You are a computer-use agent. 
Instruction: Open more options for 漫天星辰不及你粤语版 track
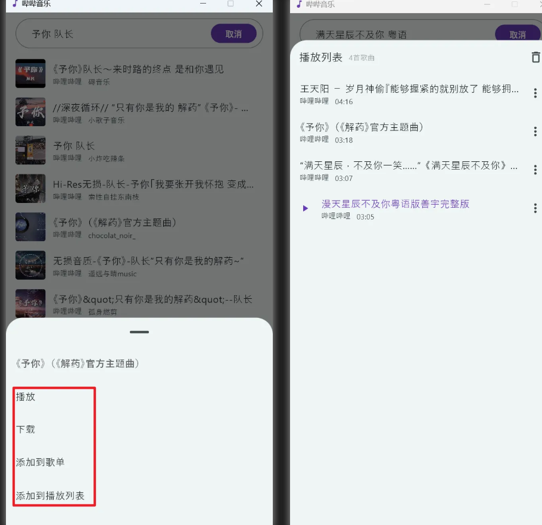535,208
